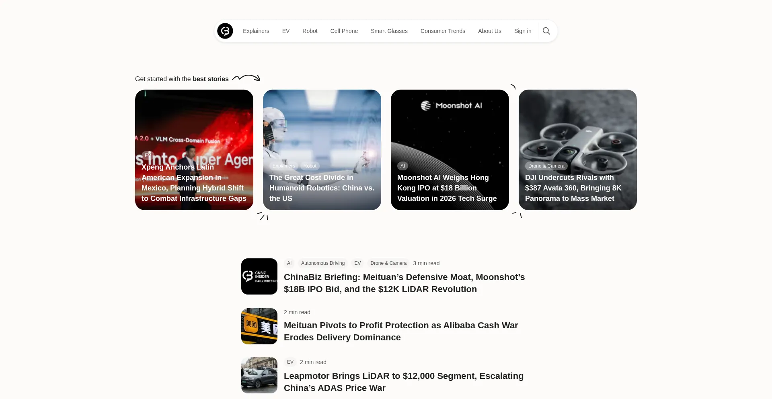
Task: Select the Robot navigation item
Action: [x=310, y=31]
